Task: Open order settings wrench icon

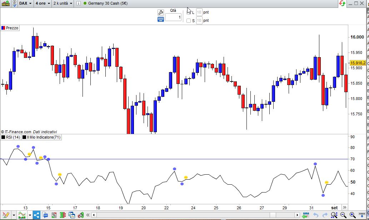Action: 161,12
